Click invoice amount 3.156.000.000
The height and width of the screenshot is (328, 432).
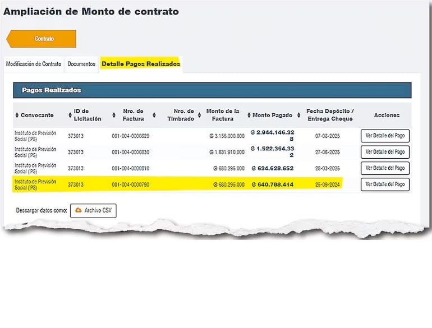pyautogui.click(x=227, y=136)
